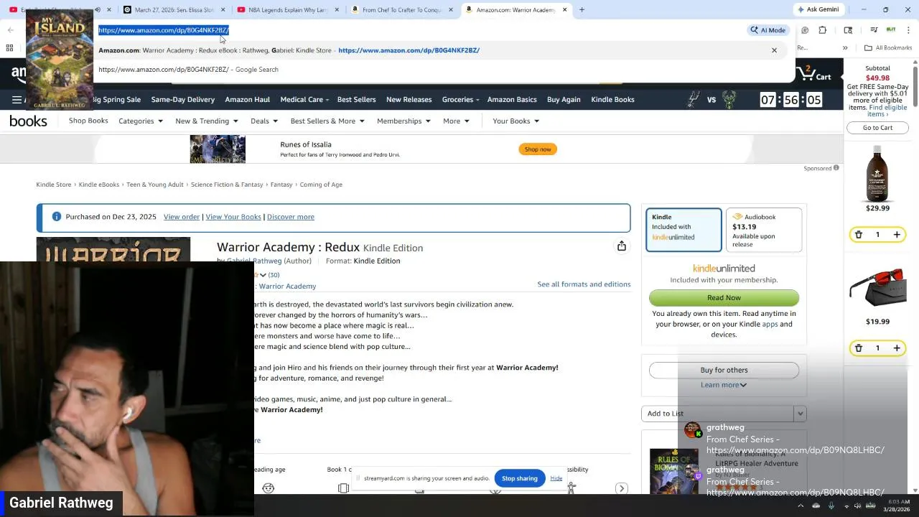
Task: Click the accessibility figure icon
Action: [572, 488]
